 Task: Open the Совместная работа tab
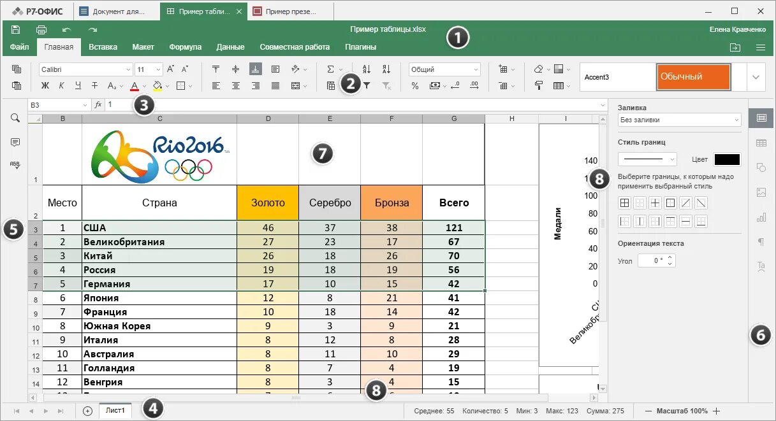coord(295,47)
